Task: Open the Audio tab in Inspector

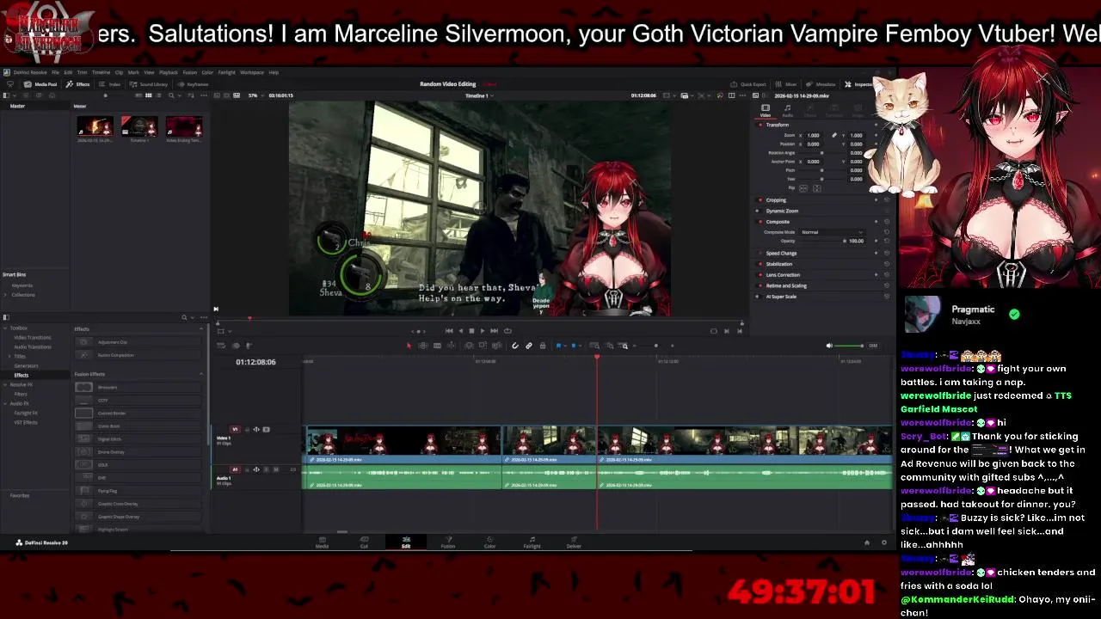Action: (x=787, y=110)
